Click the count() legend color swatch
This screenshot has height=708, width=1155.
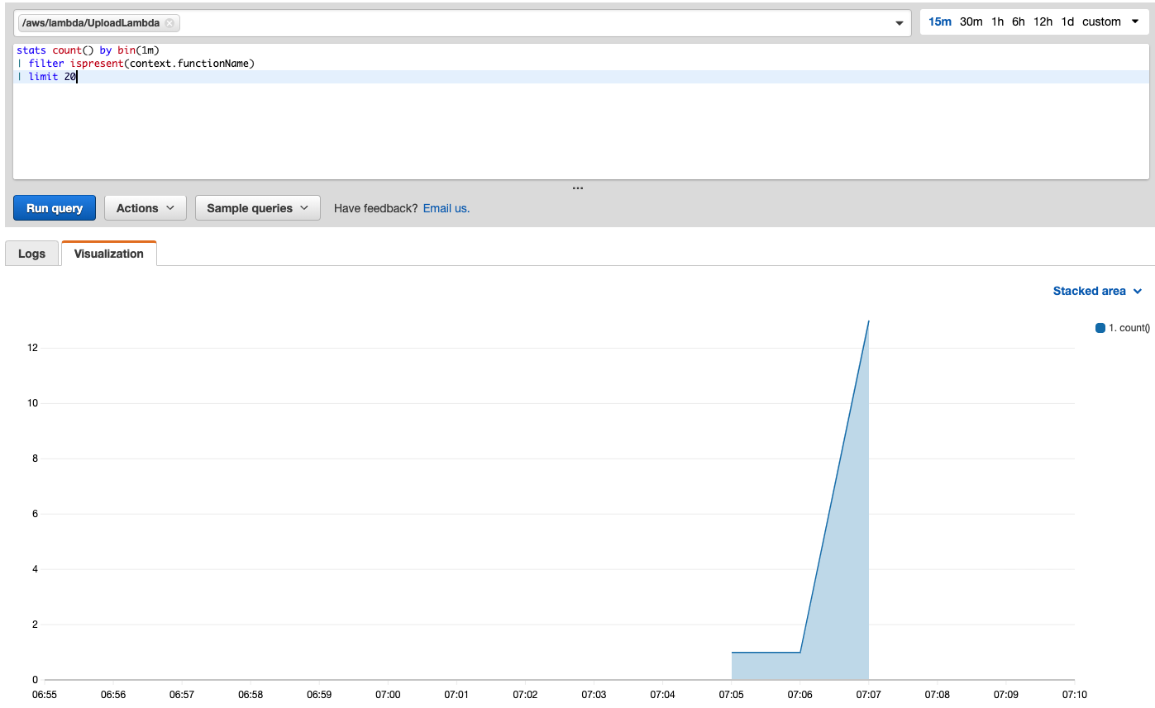coord(1100,328)
